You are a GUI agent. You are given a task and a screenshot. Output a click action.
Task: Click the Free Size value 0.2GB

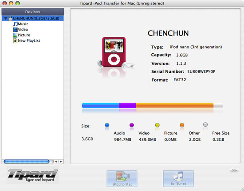(x=218, y=139)
